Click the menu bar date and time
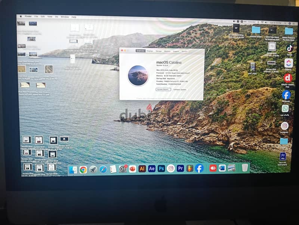This screenshot has height=225, width=299. point(275,23)
